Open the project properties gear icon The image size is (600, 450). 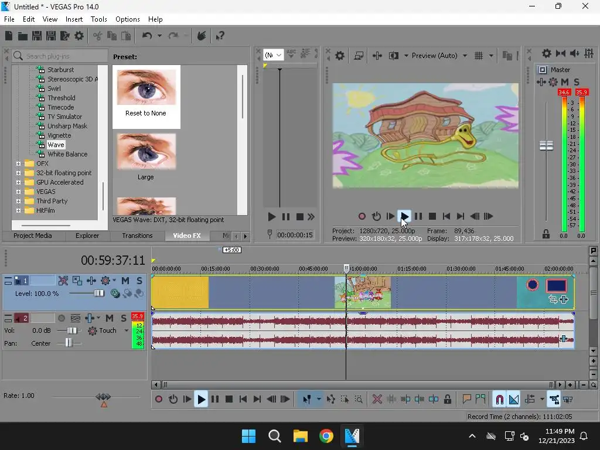[x=79, y=36]
